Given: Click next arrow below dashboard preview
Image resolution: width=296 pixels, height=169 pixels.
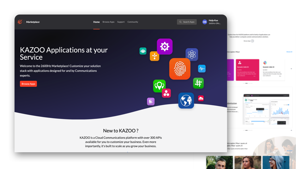Looking at the screenshot, I should (291, 130).
